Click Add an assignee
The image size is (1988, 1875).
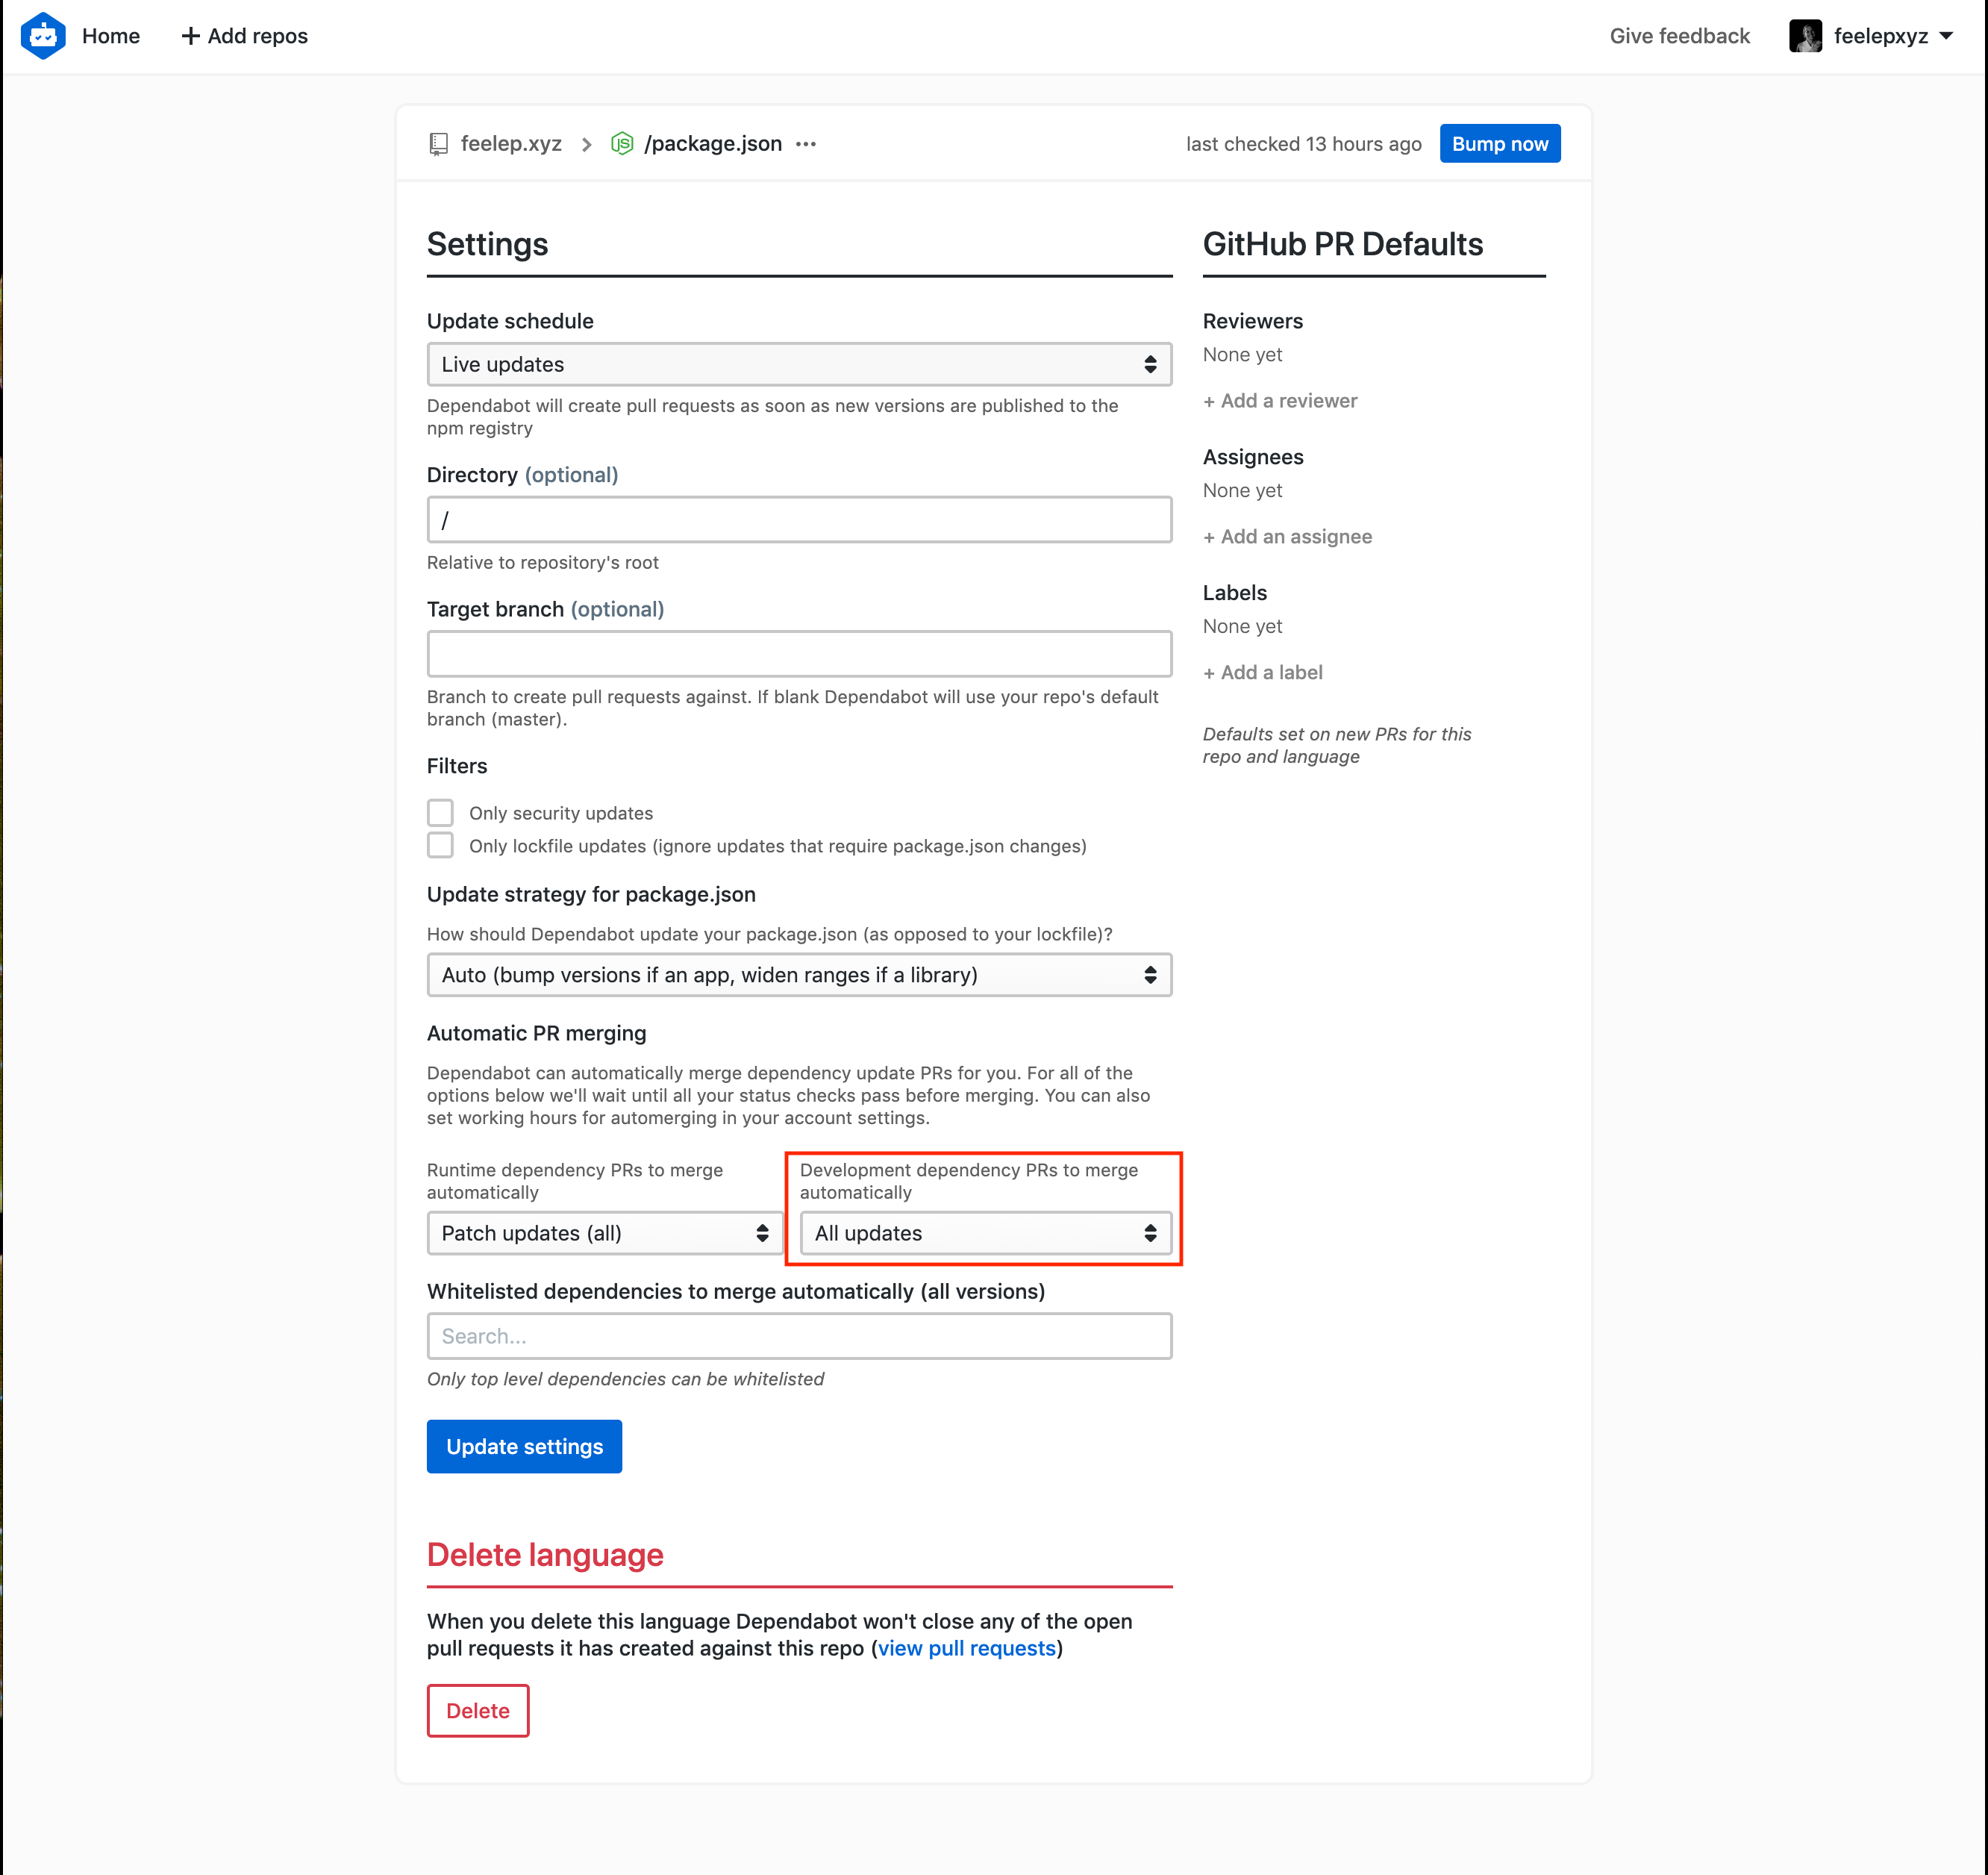1287,537
